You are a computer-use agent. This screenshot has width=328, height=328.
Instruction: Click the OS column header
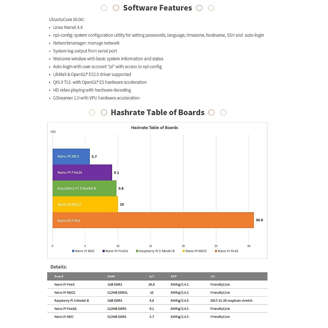pyautogui.click(x=212, y=276)
